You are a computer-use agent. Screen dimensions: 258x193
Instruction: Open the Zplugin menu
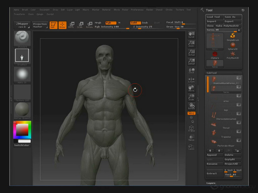[x=40, y=14]
